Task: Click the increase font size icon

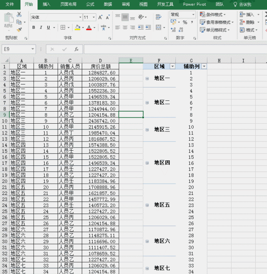Action: tap(101, 17)
